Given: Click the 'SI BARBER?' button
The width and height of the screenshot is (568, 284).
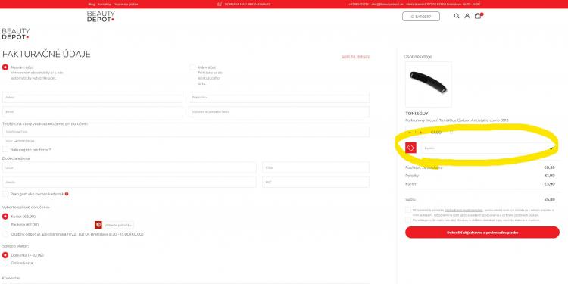Looking at the screenshot, I should [421, 17].
